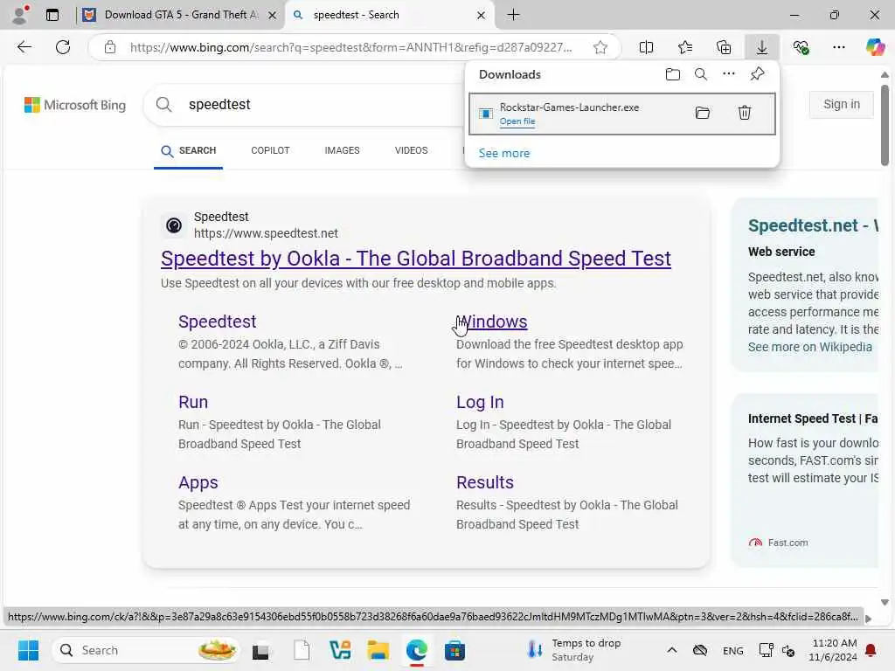895x671 pixels.
Task: Open Task View on taskbar
Action: pyautogui.click(x=260, y=650)
